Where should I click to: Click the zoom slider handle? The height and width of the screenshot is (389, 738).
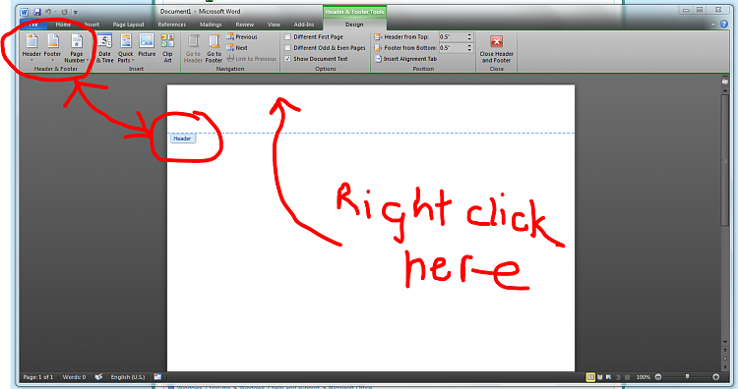coord(687,377)
